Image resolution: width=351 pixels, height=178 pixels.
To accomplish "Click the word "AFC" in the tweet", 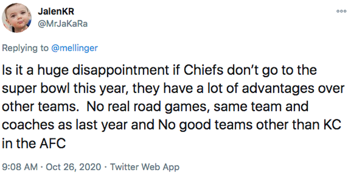I will [x=52, y=143].
